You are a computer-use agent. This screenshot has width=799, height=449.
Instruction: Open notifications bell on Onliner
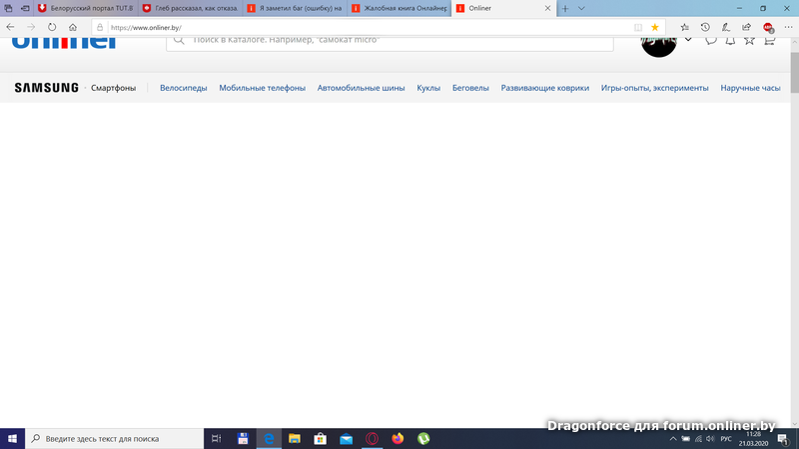click(x=730, y=41)
